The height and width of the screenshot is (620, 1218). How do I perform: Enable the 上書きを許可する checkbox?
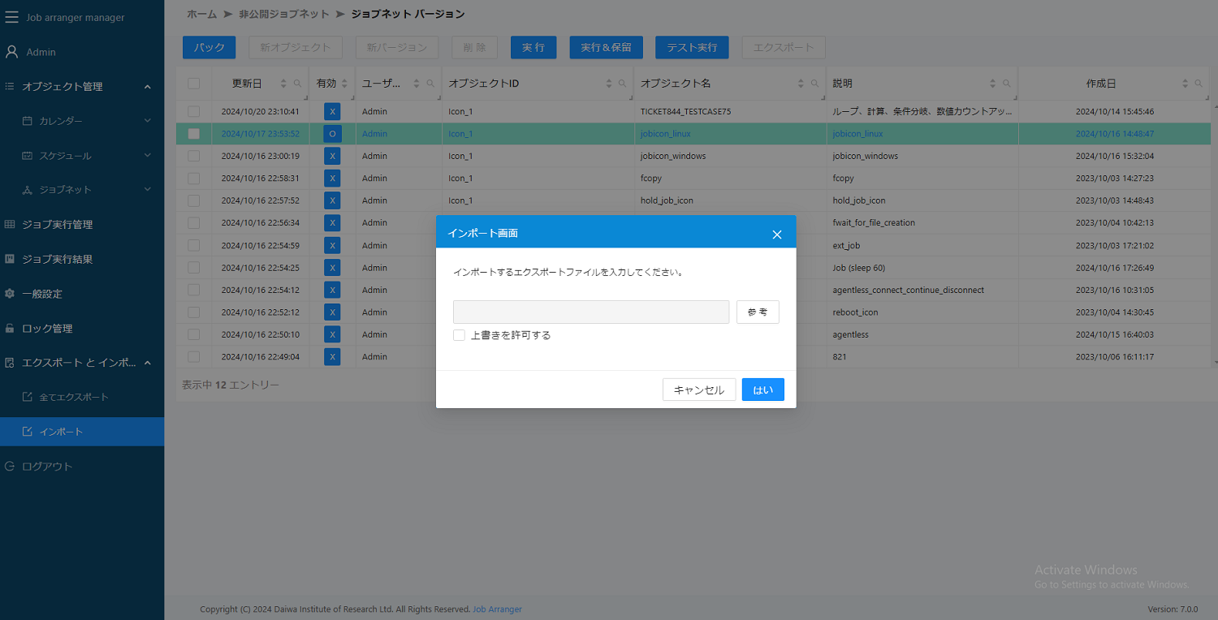[x=460, y=335]
